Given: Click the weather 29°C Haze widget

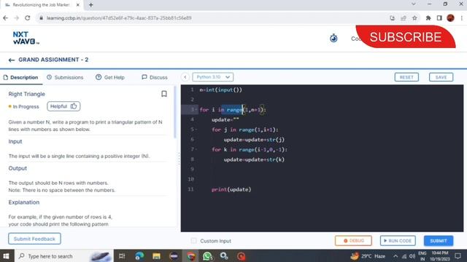Looking at the screenshot, I should click(x=368, y=256).
